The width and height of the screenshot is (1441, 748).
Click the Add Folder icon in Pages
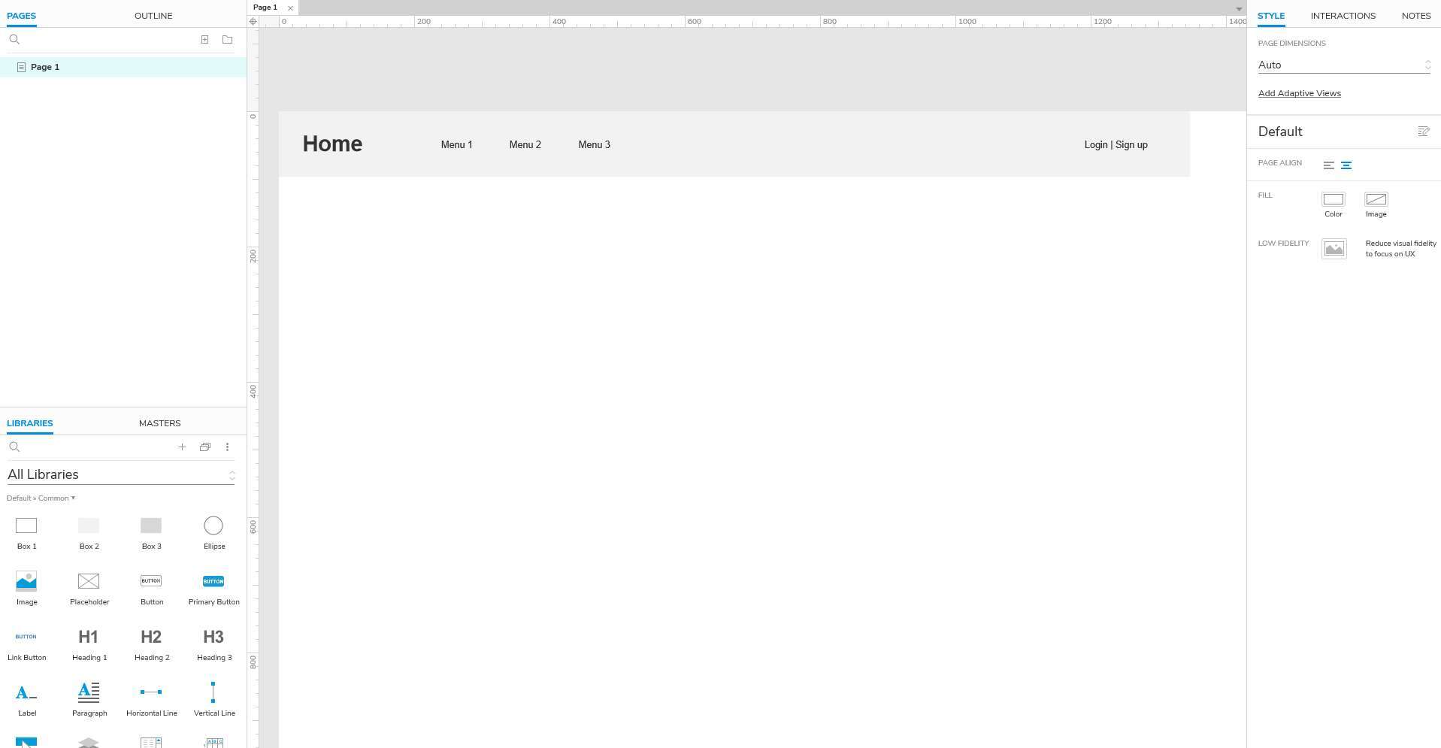227,40
